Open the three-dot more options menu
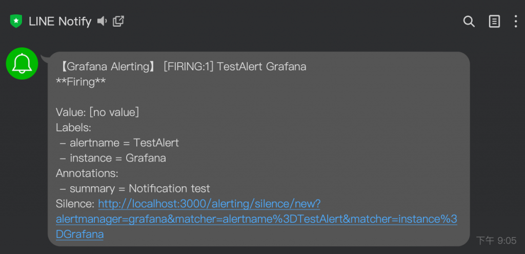The image size is (525, 254). 516,21
